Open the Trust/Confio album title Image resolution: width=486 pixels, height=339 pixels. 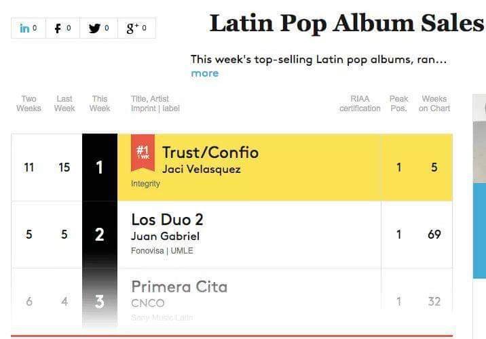(210, 153)
